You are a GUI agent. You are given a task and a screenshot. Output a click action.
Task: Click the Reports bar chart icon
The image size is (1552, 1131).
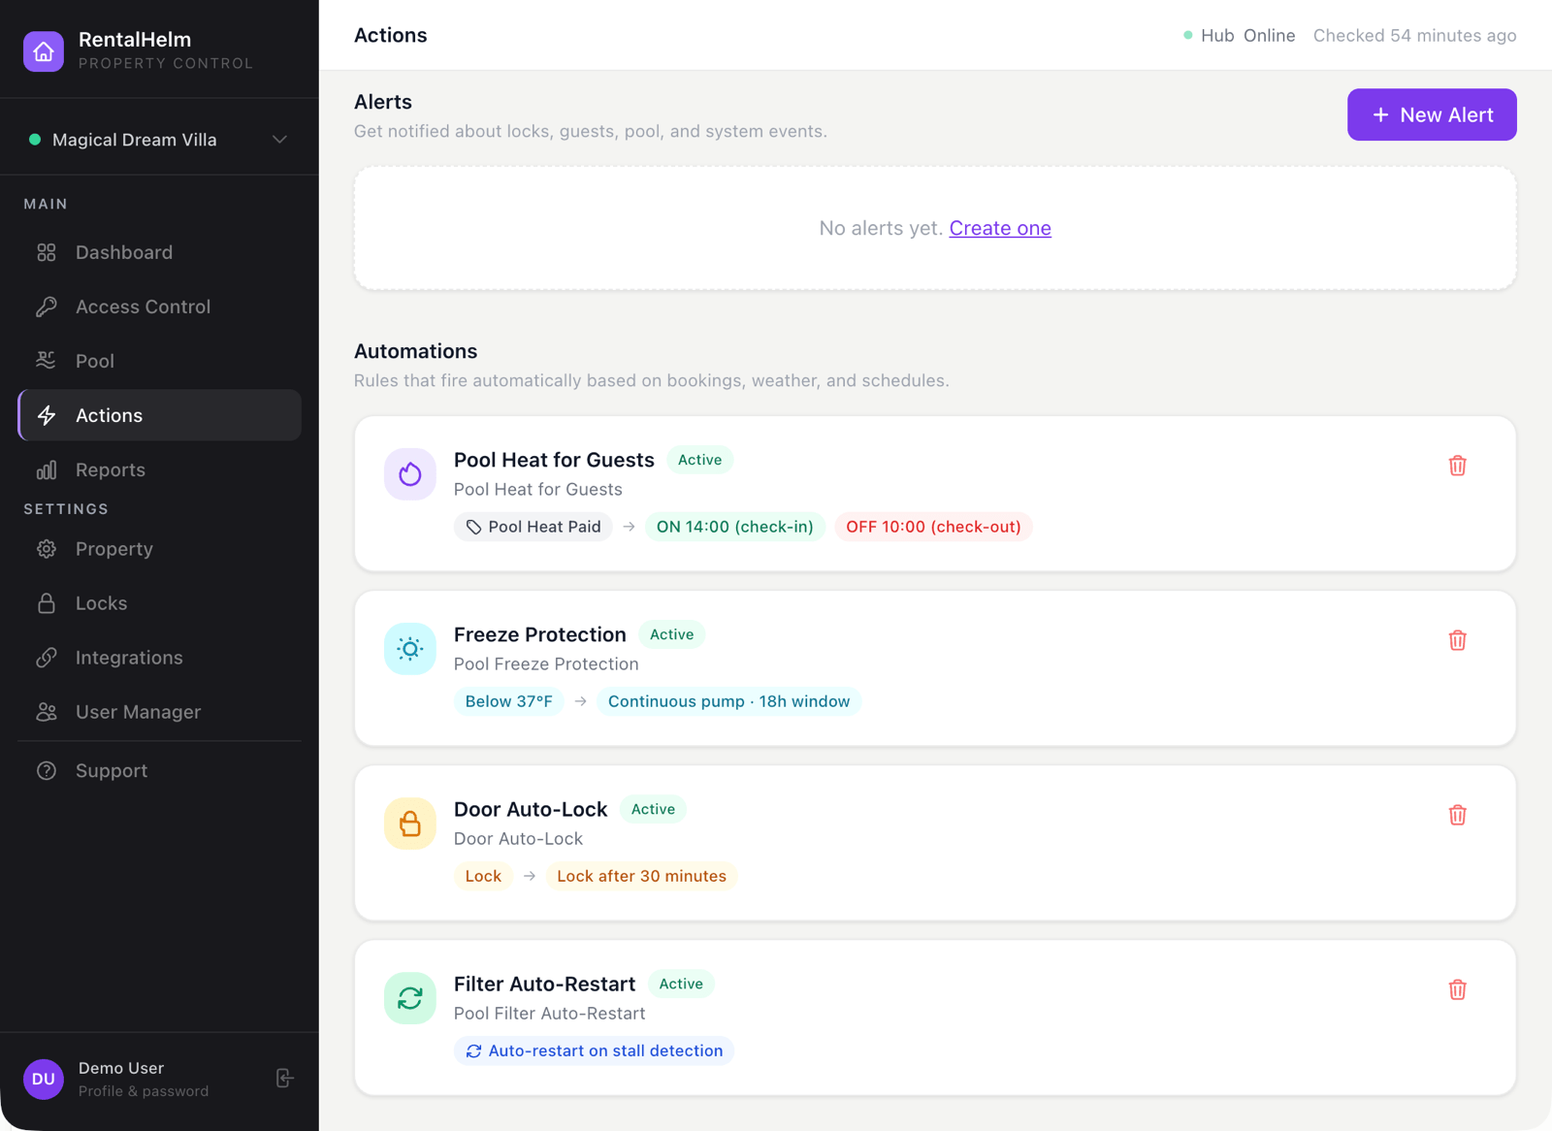[46, 469]
